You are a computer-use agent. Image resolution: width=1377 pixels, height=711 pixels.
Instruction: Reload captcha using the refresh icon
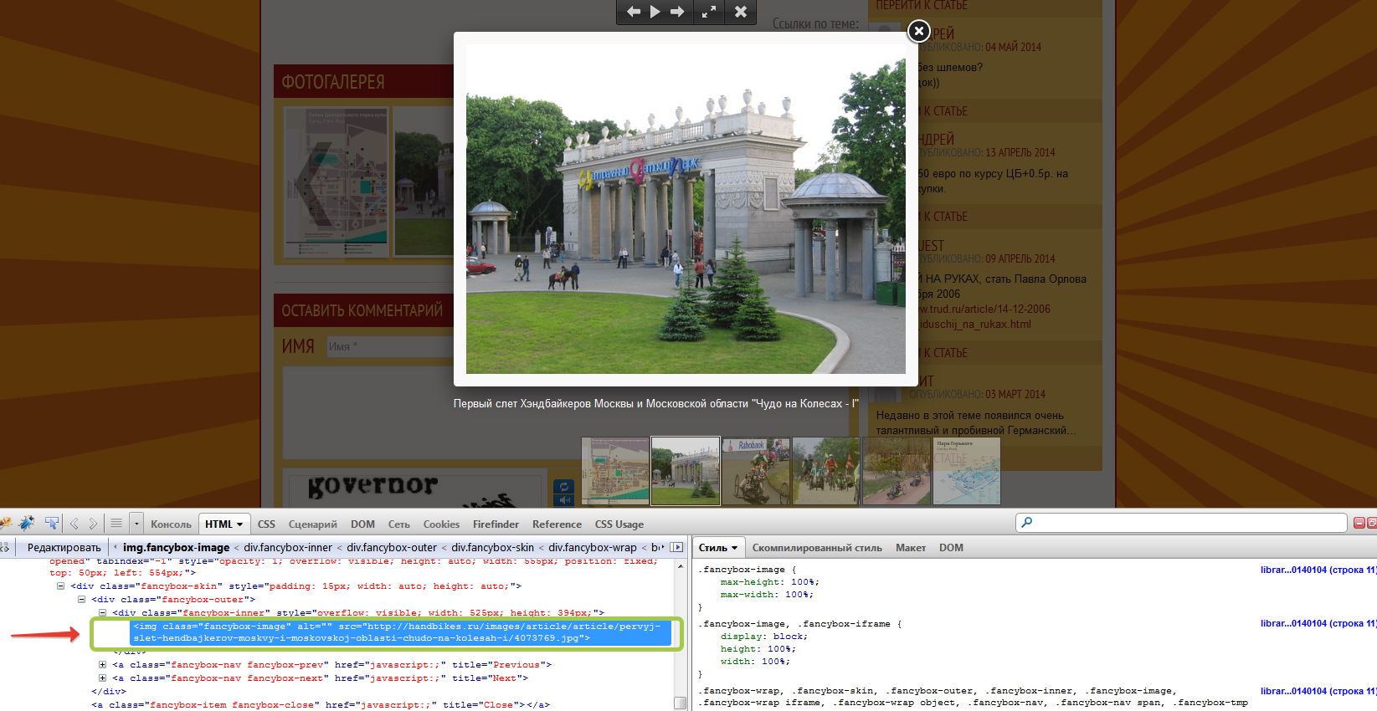(564, 486)
